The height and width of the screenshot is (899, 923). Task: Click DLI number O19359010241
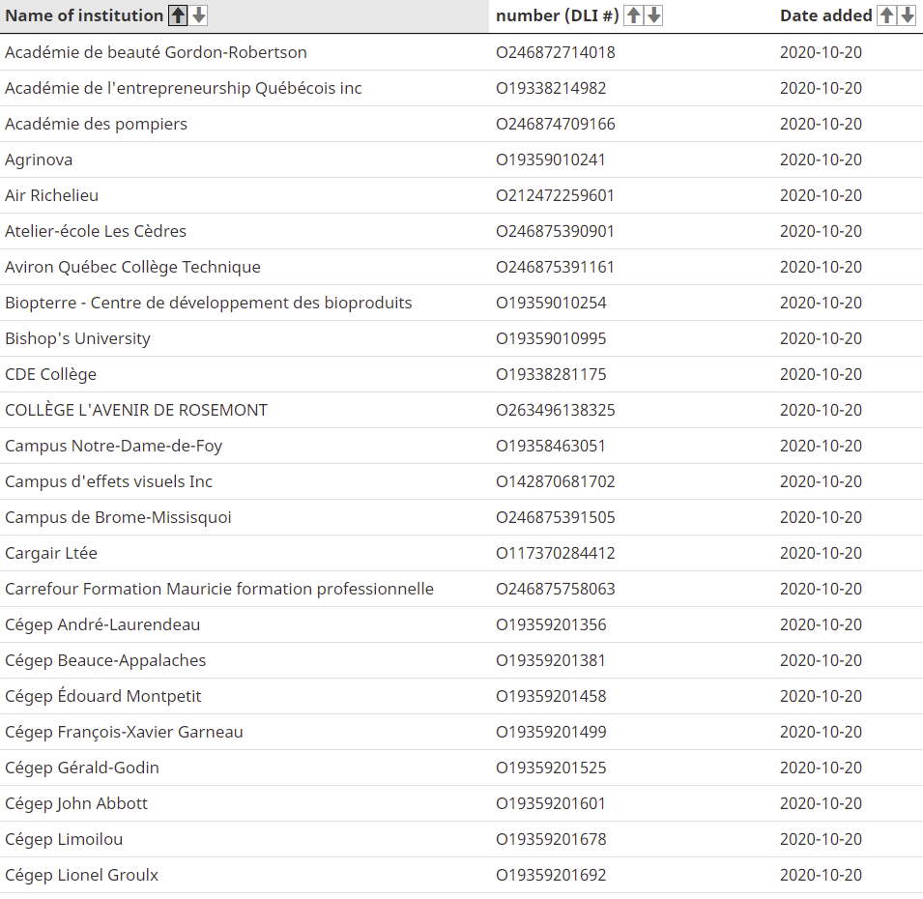click(550, 160)
